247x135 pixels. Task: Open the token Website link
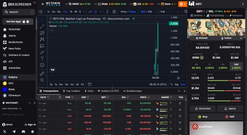[x=202, y=38]
